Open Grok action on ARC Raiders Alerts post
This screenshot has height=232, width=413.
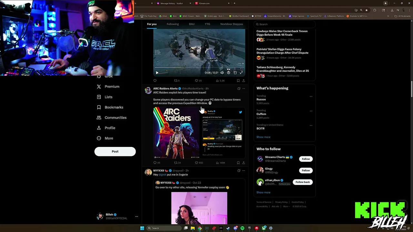(x=239, y=89)
